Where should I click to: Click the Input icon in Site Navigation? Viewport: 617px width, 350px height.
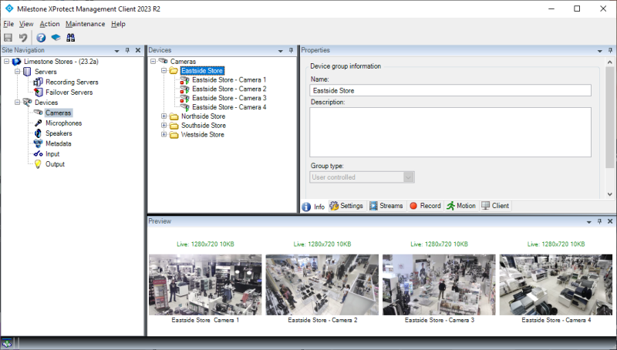click(x=38, y=153)
